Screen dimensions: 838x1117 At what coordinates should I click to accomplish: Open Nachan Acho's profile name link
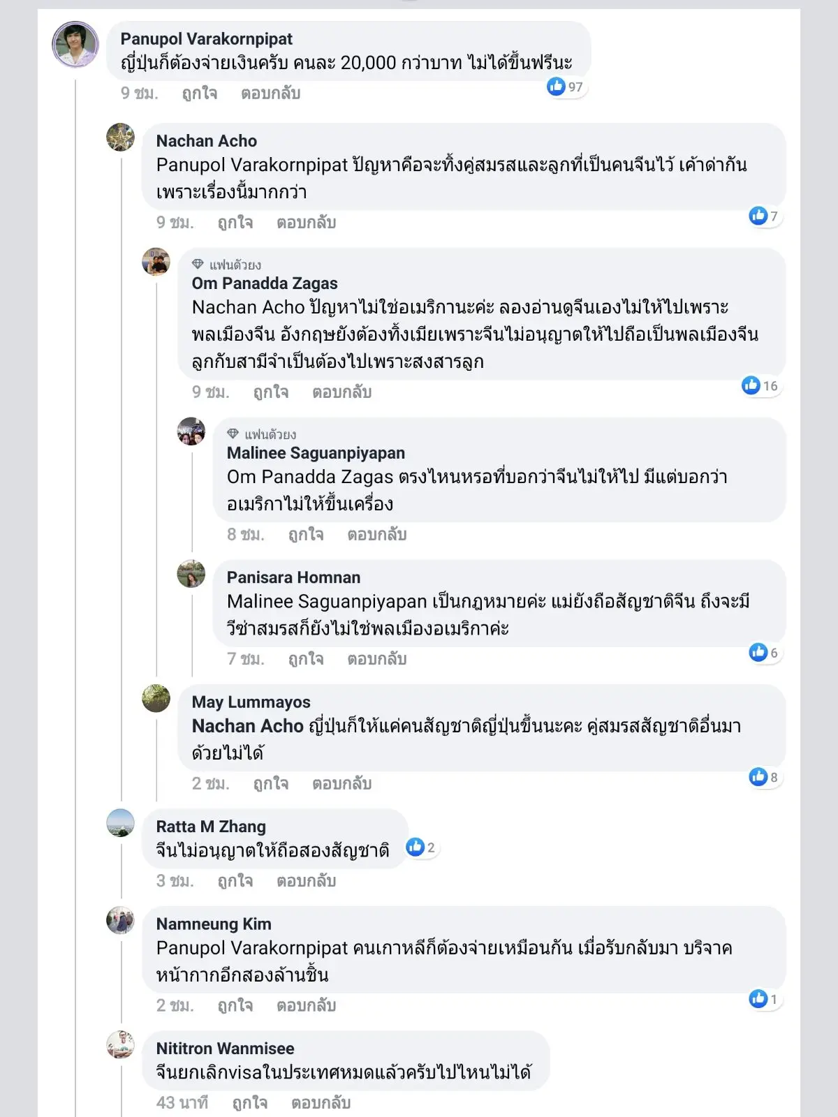click(x=206, y=141)
